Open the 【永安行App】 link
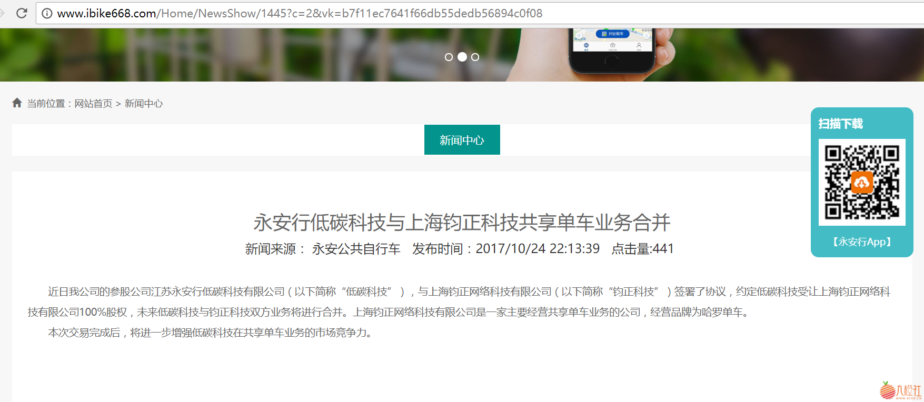The width and height of the screenshot is (924, 402). [x=861, y=242]
